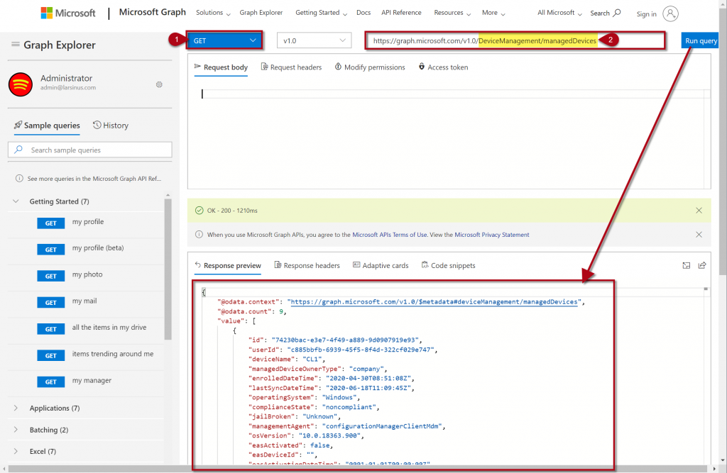
Task: Open the API Reference link
Action: pos(402,13)
